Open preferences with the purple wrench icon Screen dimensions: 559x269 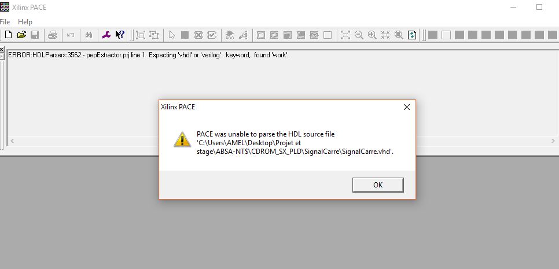pos(106,35)
